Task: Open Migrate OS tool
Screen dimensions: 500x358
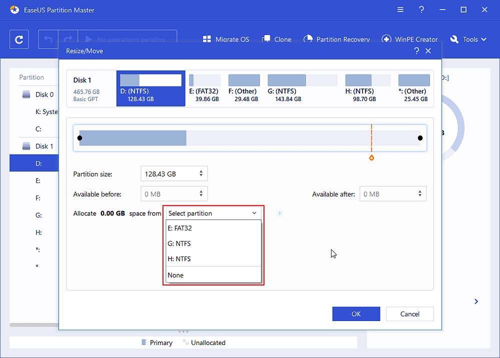Action: click(x=226, y=39)
